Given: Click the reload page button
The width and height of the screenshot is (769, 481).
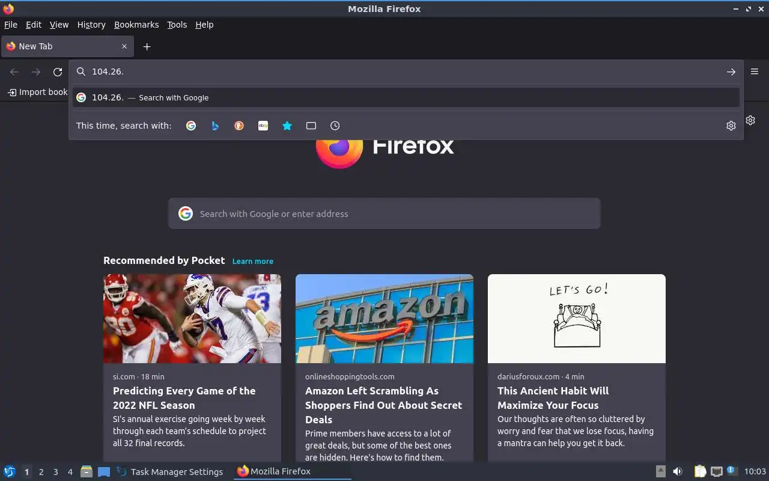Looking at the screenshot, I should click(58, 72).
